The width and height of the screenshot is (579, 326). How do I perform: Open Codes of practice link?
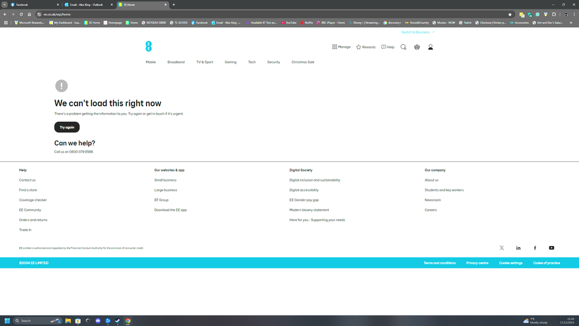pyautogui.click(x=547, y=263)
